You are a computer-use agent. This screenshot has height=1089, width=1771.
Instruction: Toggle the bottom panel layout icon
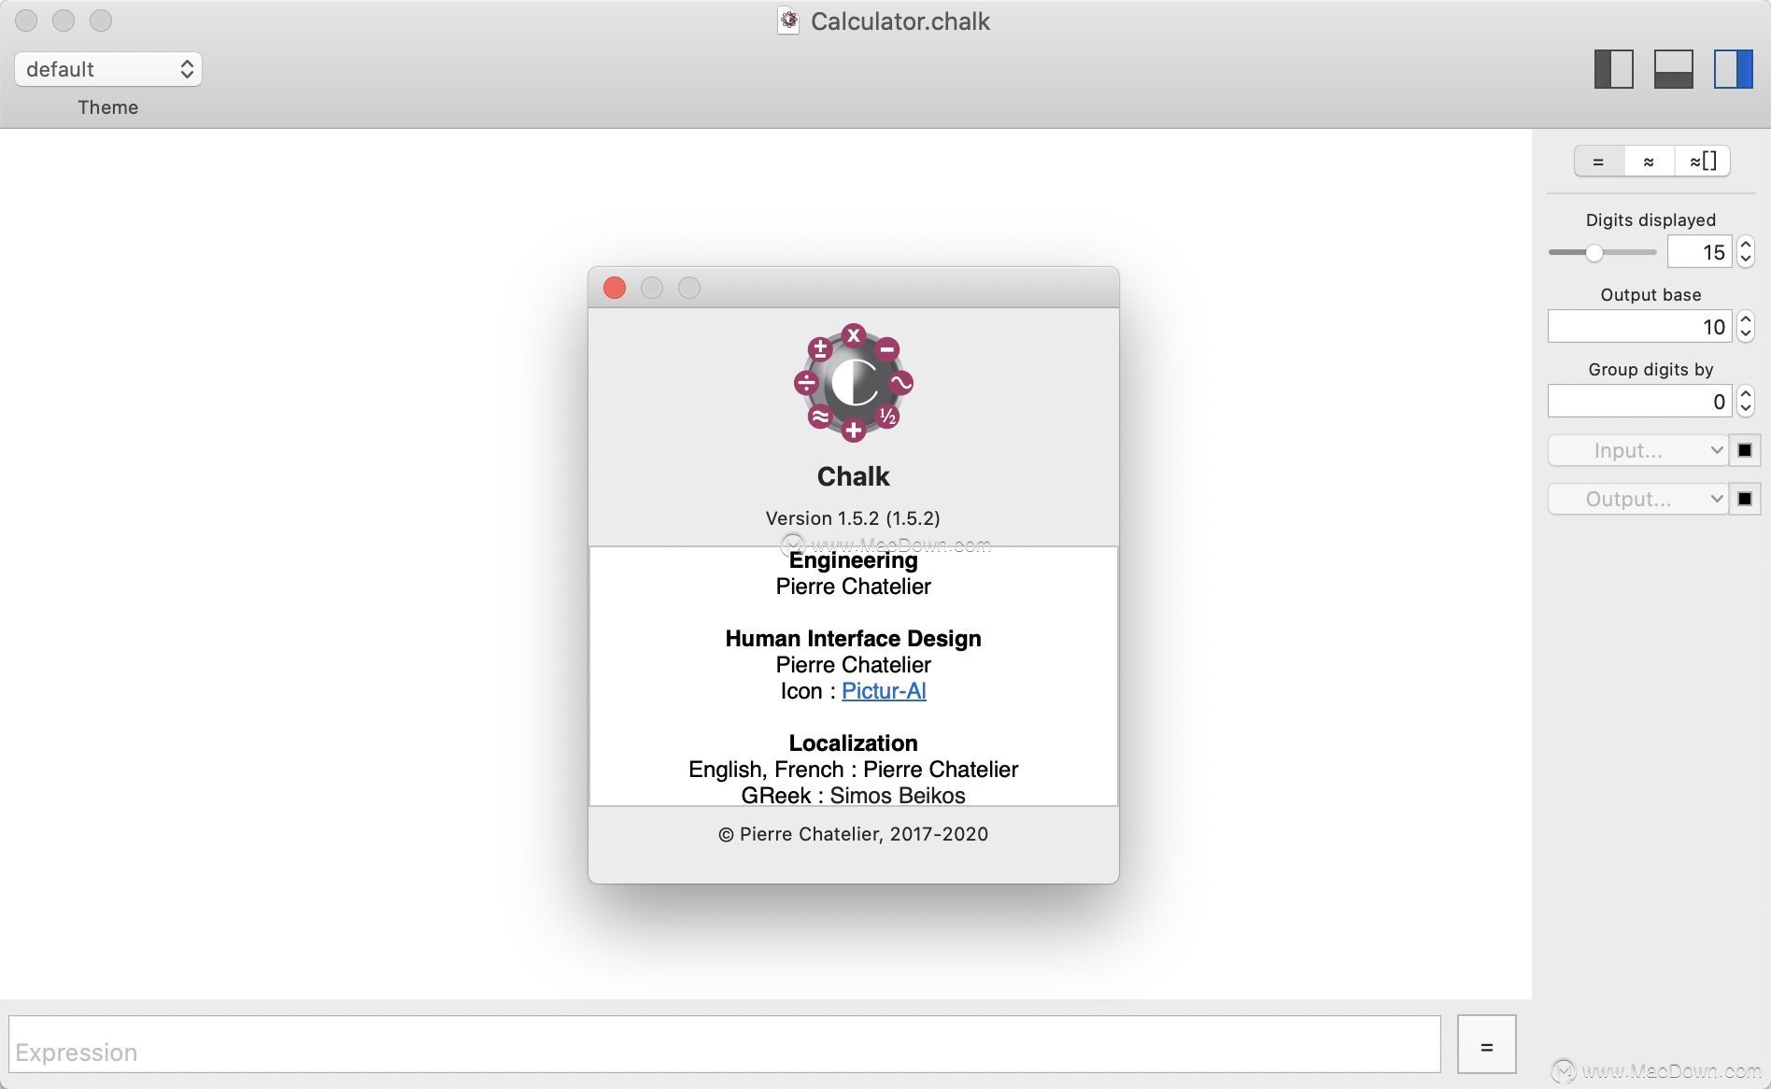(1673, 69)
